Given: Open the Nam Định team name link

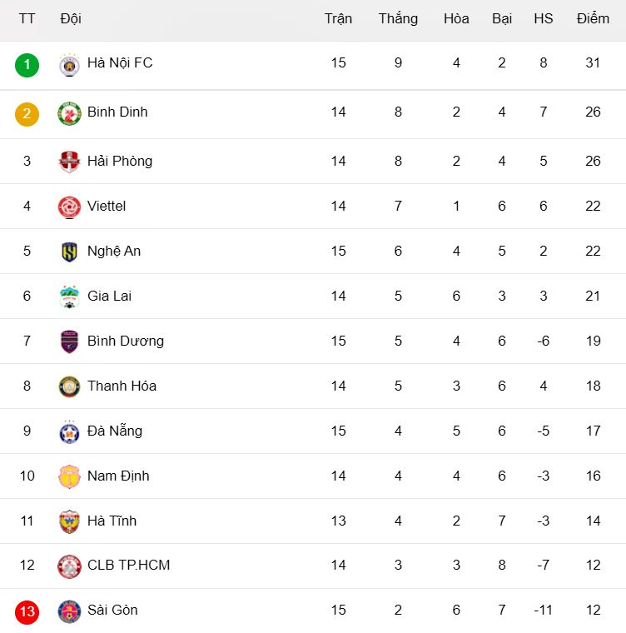Looking at the screenshot, I should click(x=118, y=476).
